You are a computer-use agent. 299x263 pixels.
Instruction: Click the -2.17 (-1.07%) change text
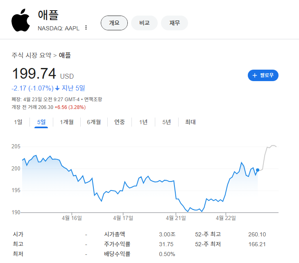tap(32, 88)
